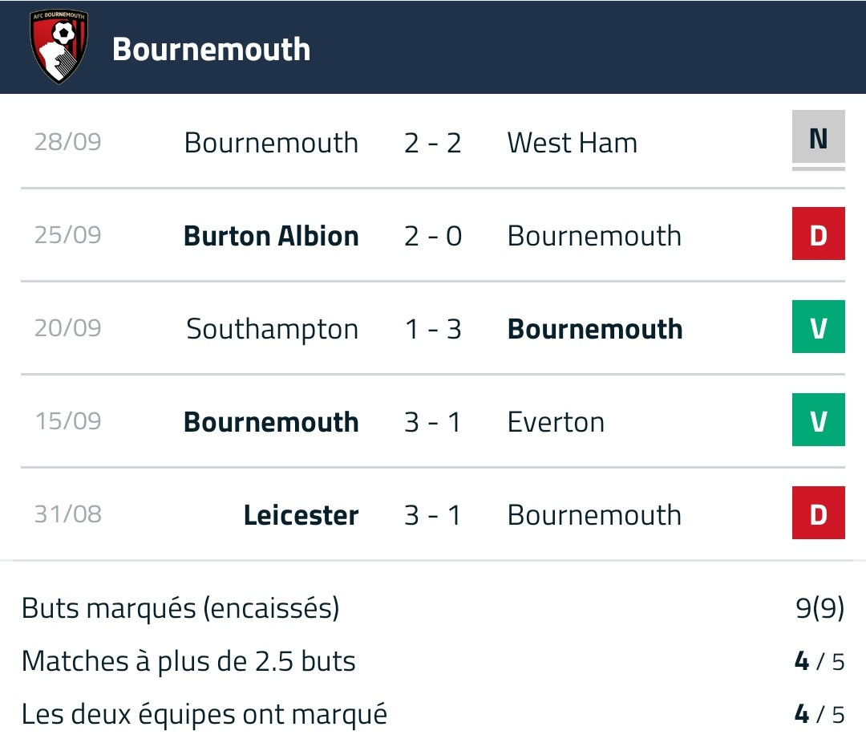Click the AFC Bournemouth club crest
The width and height of the screenshot is (866, 747).
click(59, 47)
